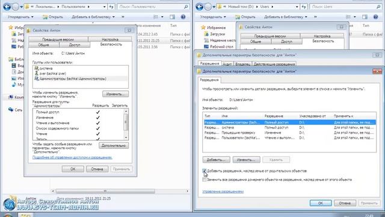This screenshot has width=385, height=217.
Task: Toggle inherit permissions from parent checkbox
Action: pyautogui.click(x=205, y=171)
